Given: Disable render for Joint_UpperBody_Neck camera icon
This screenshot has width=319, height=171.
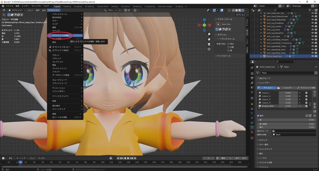Looking at the screenshot, I should 316,50.
